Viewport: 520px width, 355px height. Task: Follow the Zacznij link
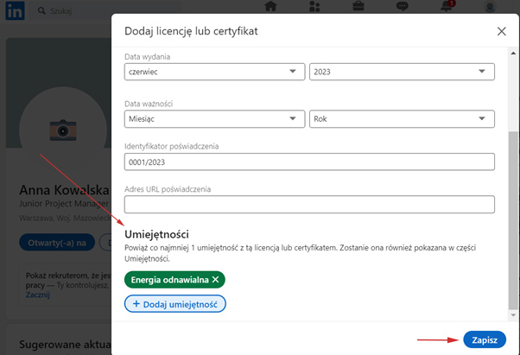pyautogui.click(x=38, y=295)
